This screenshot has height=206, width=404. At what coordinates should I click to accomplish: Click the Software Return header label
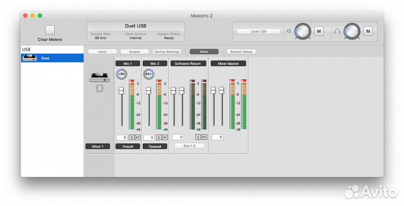pos(188,63)
